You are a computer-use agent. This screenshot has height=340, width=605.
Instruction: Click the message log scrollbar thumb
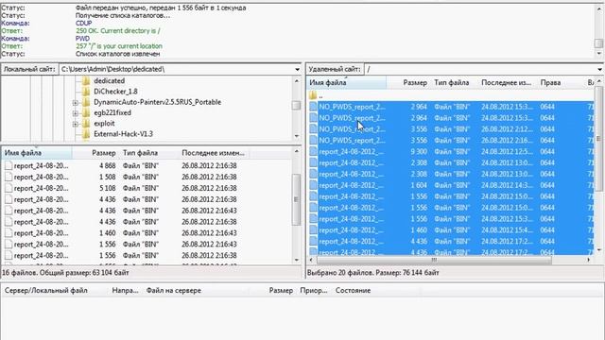pyautogui.click(x=598, y=43)
